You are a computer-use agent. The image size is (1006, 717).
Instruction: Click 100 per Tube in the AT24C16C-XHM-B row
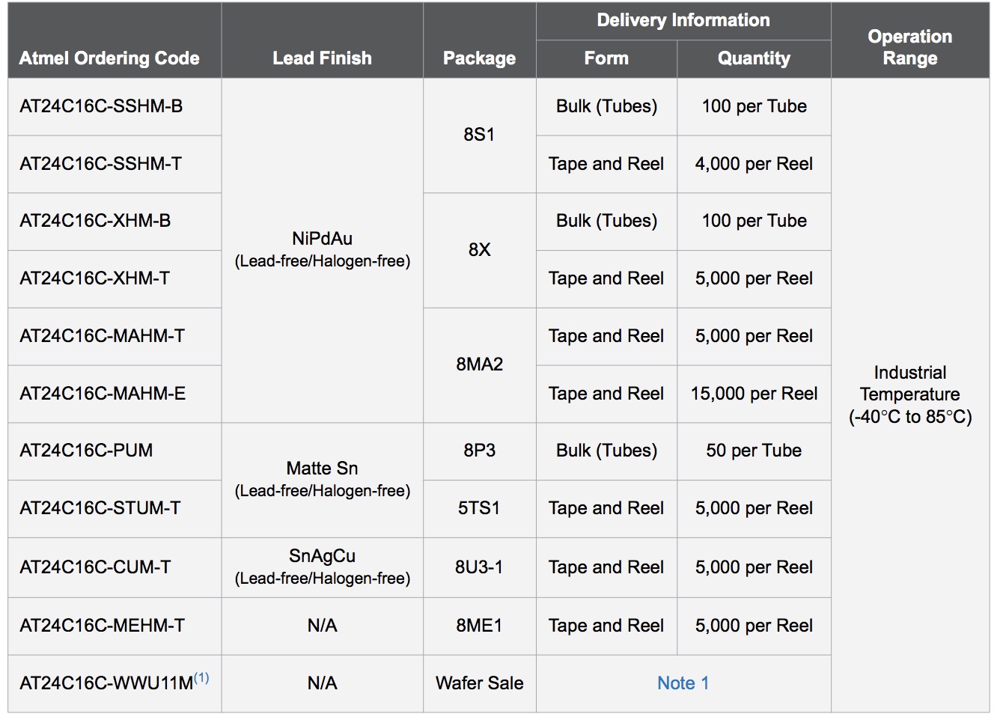(x=754, y=221)
